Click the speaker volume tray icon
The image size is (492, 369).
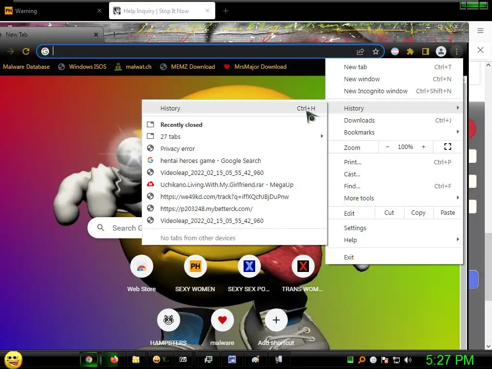click(408, 360)
